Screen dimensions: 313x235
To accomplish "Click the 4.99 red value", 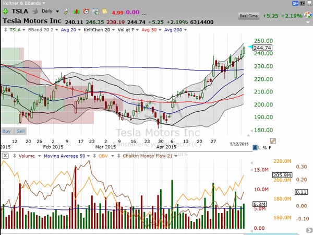I will 117,13.
